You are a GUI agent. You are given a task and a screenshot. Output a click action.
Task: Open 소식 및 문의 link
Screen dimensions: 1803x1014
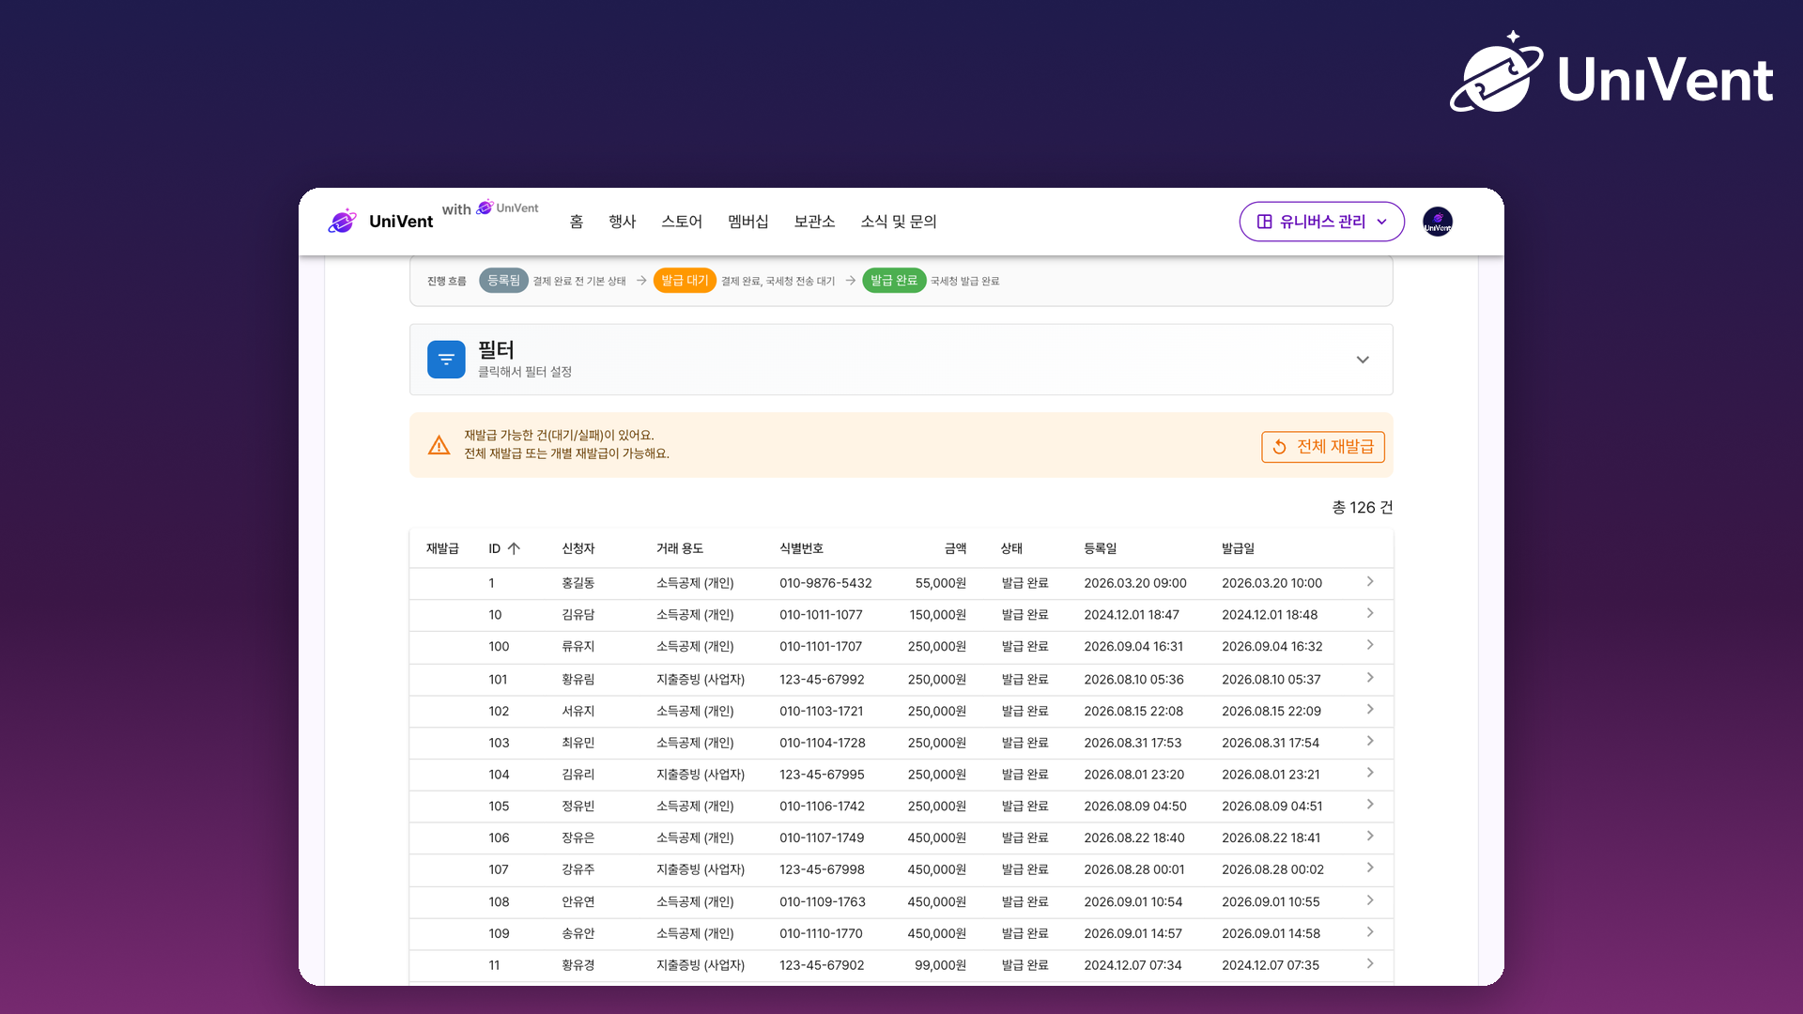(x=899, y=222)
